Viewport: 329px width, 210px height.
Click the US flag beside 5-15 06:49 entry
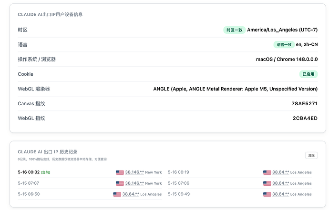(267, 194)
